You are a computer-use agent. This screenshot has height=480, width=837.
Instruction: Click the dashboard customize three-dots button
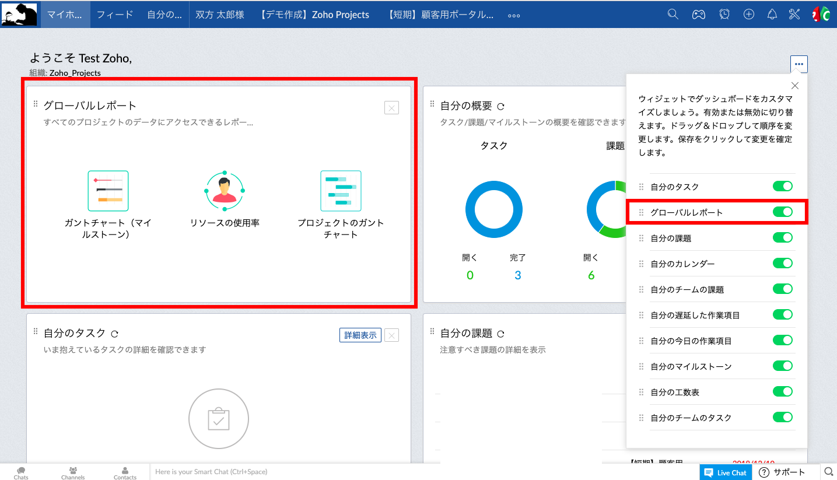[x=799, y=64]
